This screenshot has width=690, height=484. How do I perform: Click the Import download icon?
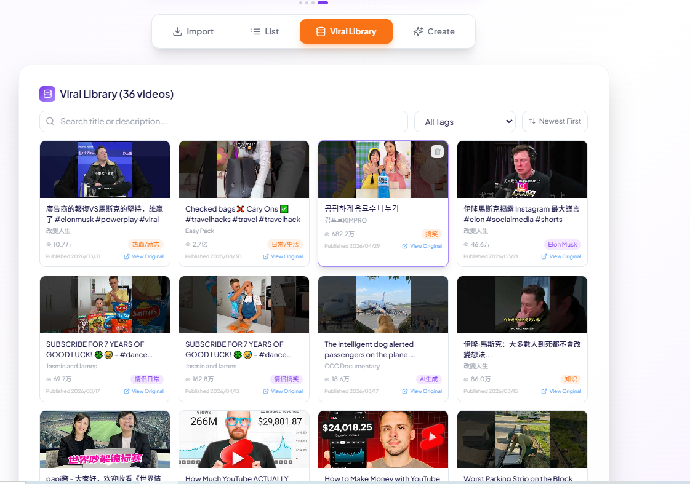click(x=177, y=31)
